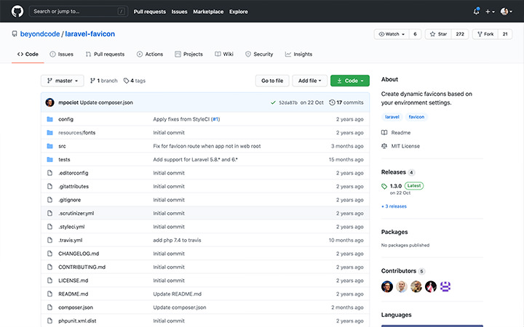Open the Add file dropdown
This screenshot has height=327, width=524.
click(x=310, y=81)
